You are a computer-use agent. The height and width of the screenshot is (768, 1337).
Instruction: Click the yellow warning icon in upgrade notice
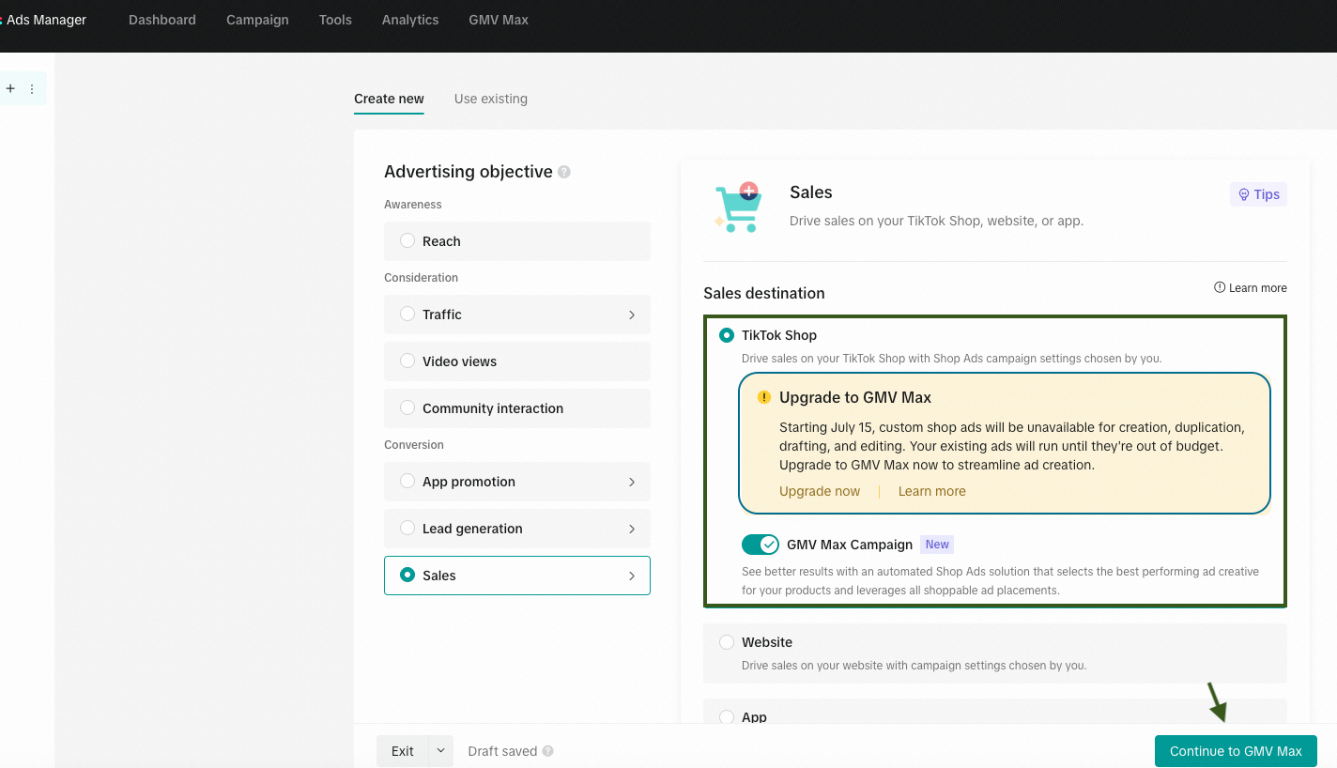pos(764,397)
